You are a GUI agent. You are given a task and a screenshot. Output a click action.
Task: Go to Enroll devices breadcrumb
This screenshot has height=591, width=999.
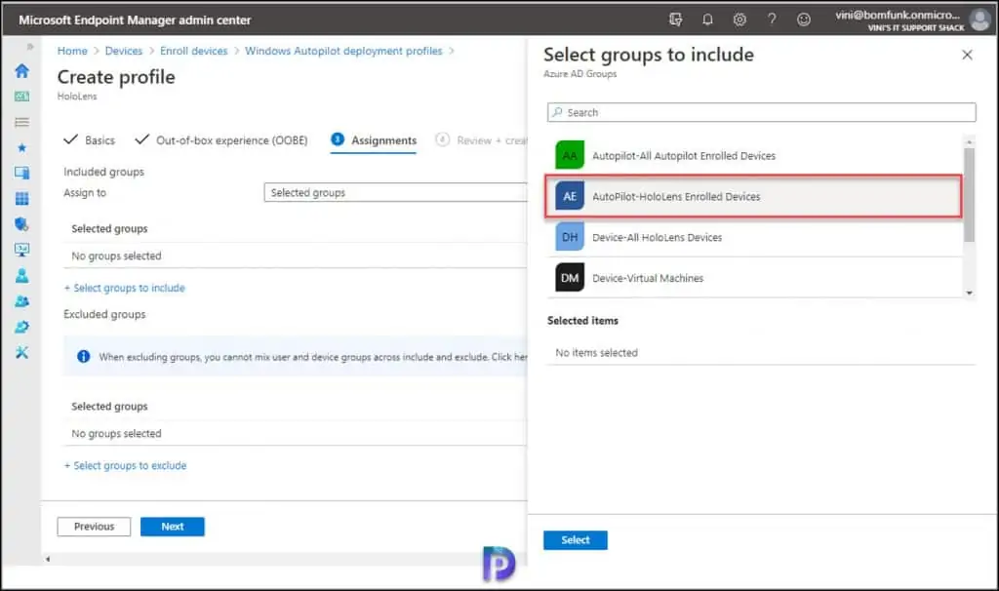(x=194, y=51)
